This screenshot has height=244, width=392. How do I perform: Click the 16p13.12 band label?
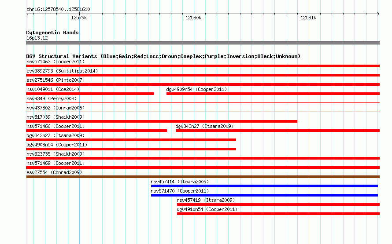point(37,38)
